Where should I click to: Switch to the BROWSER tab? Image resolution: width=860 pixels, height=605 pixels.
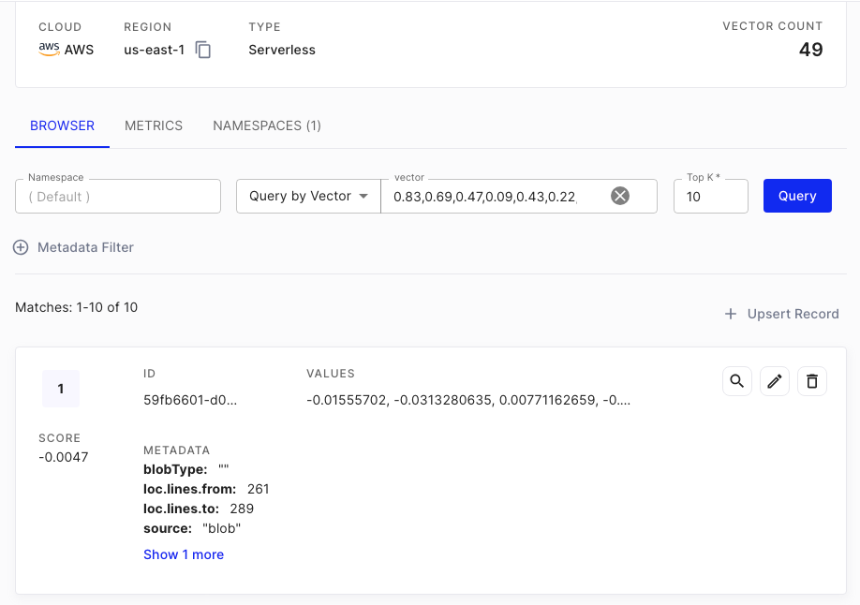(x=62, y=125)
